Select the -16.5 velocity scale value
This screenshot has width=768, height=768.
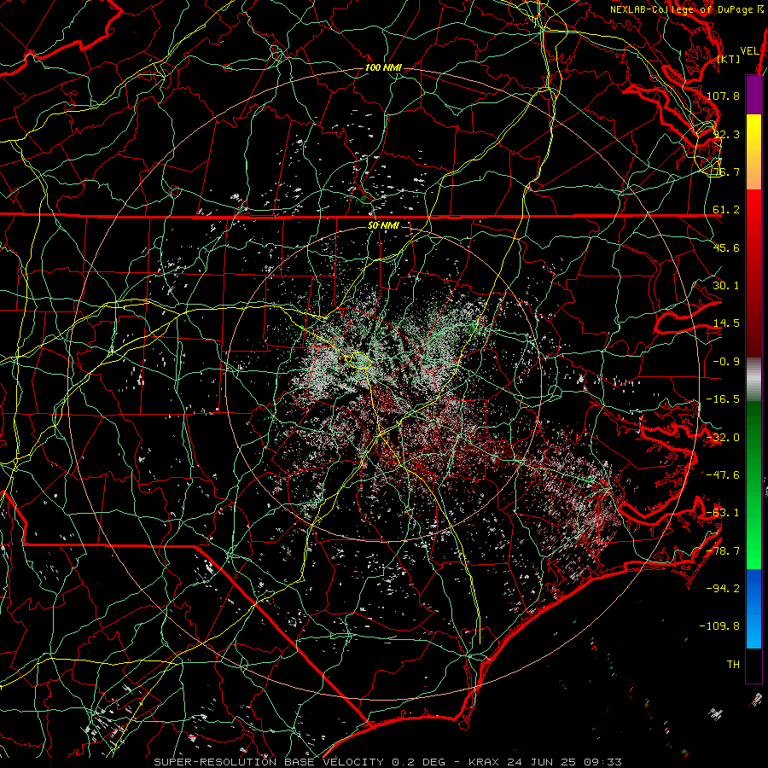[x=723, y=399]
